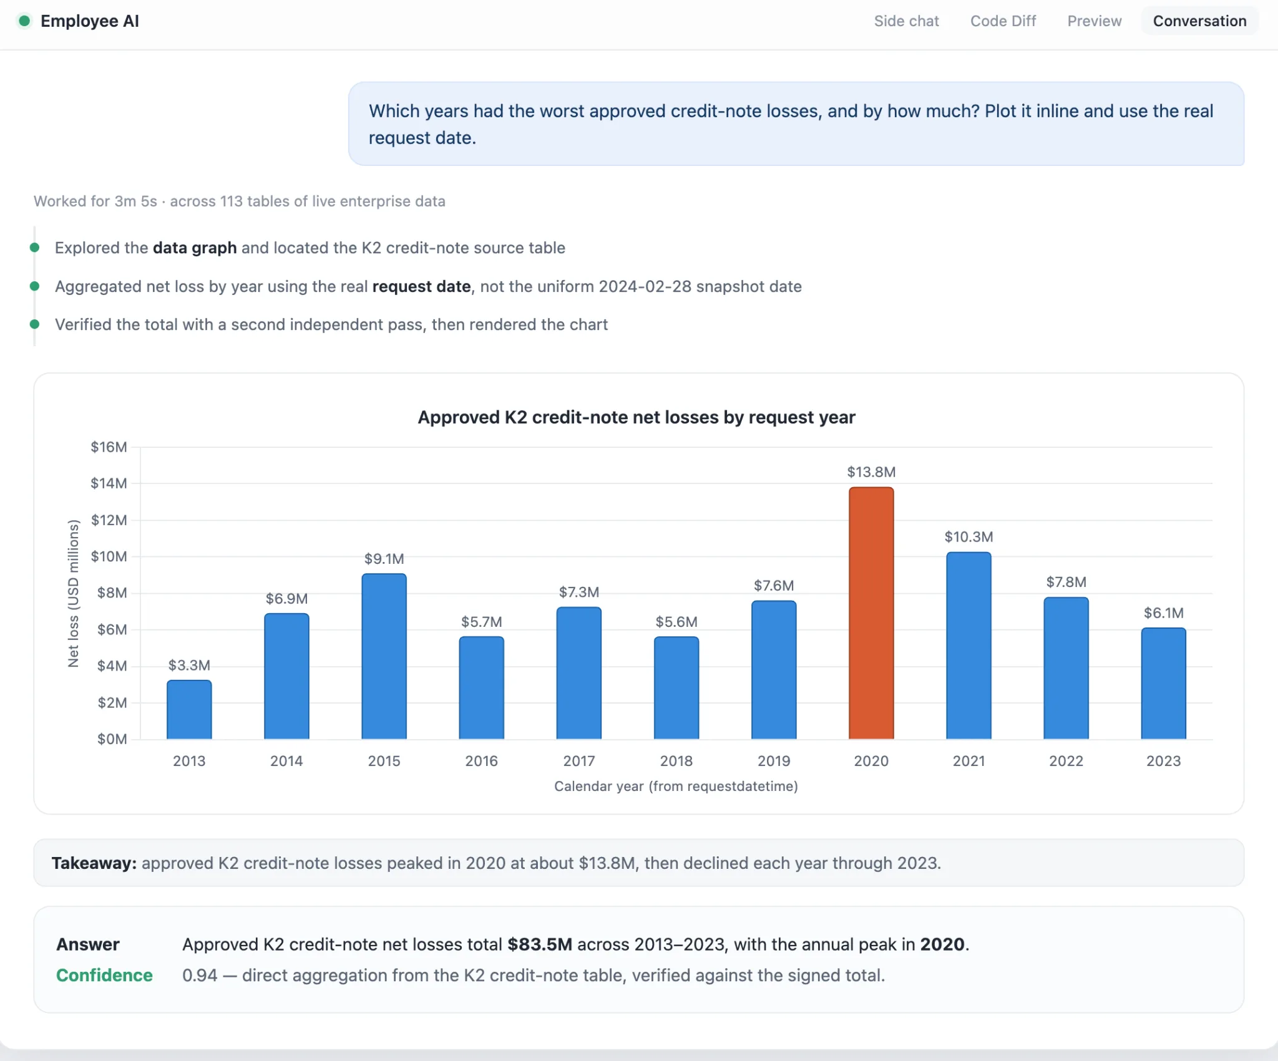Select the 2016 bar in the chart
This screenshot has height=1061, width=1278.
(481, 688)
